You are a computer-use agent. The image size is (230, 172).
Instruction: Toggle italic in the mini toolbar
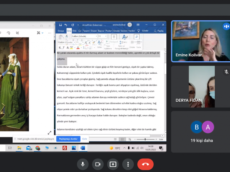(x=63, y=47)
